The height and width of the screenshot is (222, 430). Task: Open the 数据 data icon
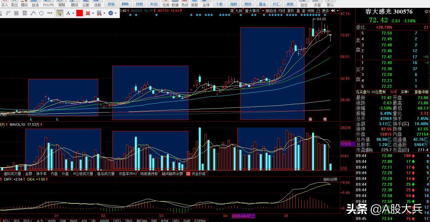coord(175,3)
